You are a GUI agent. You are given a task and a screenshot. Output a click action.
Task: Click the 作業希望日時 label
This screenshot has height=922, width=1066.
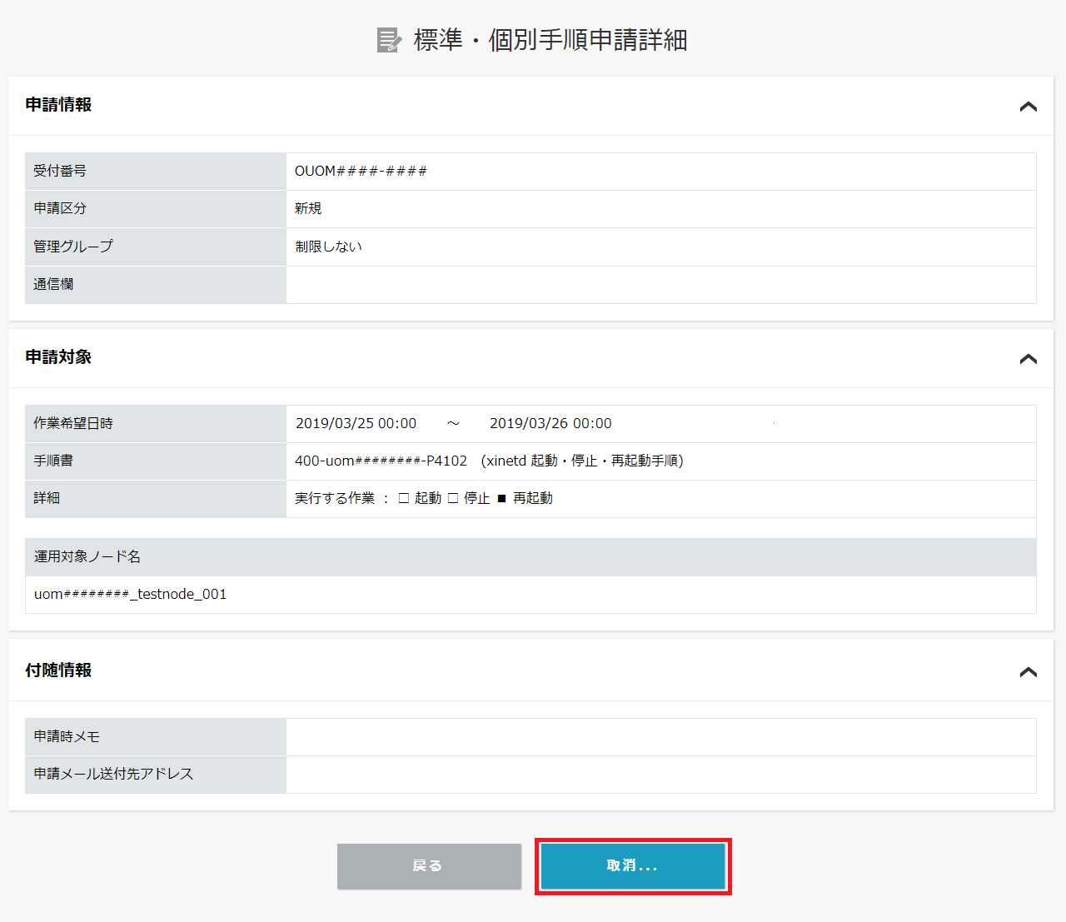pos(73,423)
